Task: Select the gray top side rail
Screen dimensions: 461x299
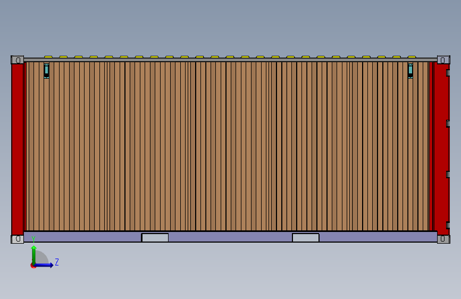Action: (x=231, y=60)
